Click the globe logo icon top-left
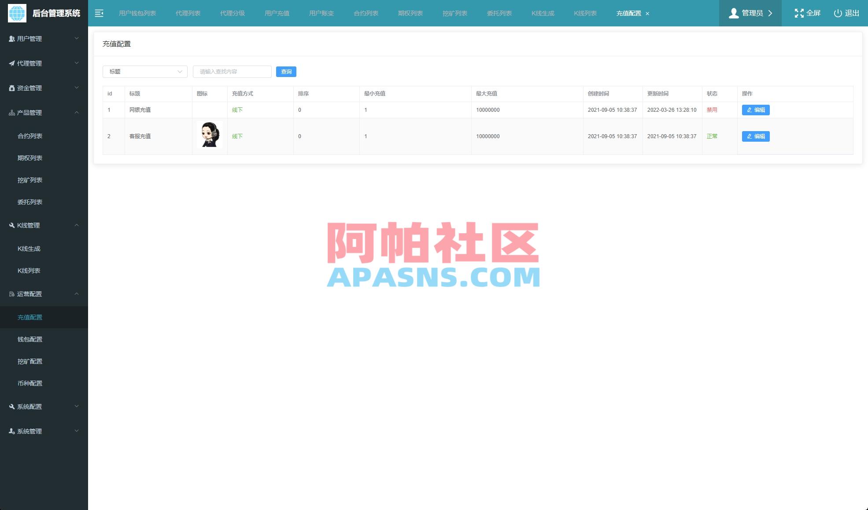This screenshot has width=868, height=510. 16,13
